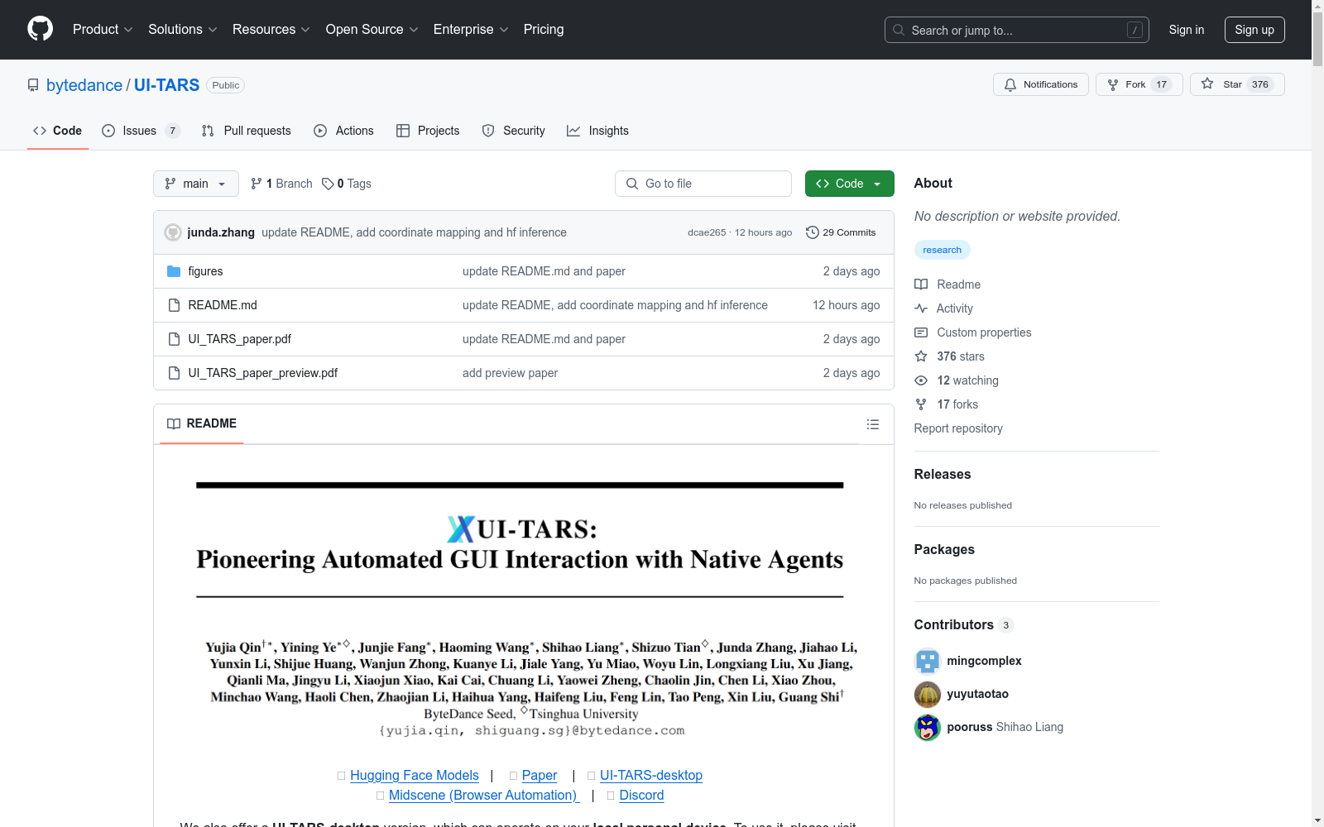View the 12 watching link

957,380
